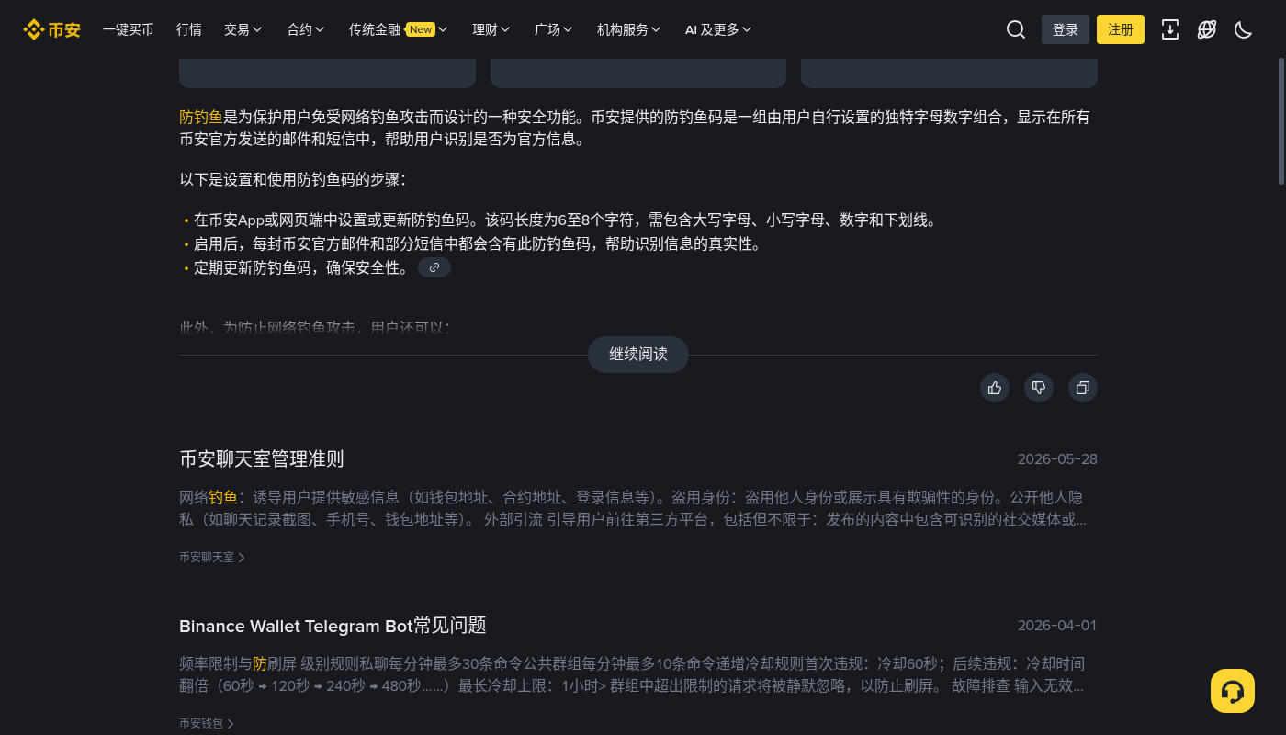Open the source link chip icon
The width and height of the screenshot is (1286, 735).
434,267
